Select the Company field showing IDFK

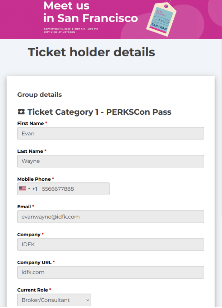111,245
